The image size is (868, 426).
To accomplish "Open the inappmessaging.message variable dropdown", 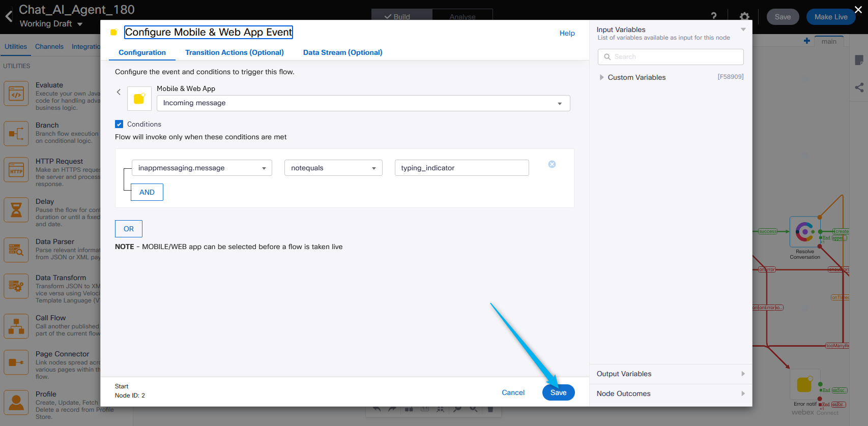I will tap(201, 168).
